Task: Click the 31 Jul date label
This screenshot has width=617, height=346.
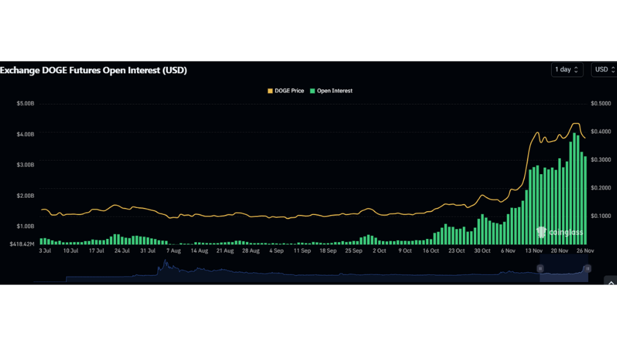Action: [148, 251]
